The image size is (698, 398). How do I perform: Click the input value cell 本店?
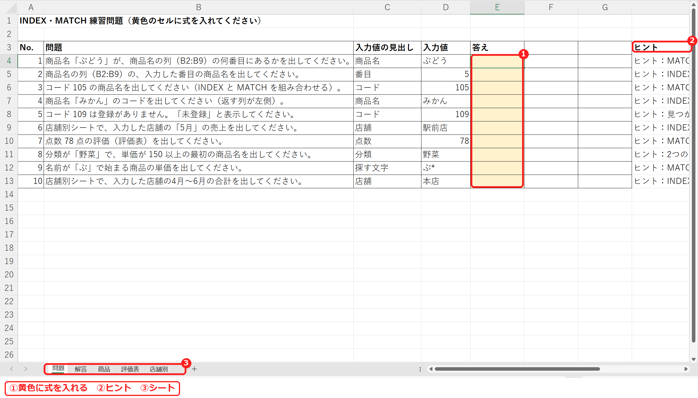coord(446,181)
